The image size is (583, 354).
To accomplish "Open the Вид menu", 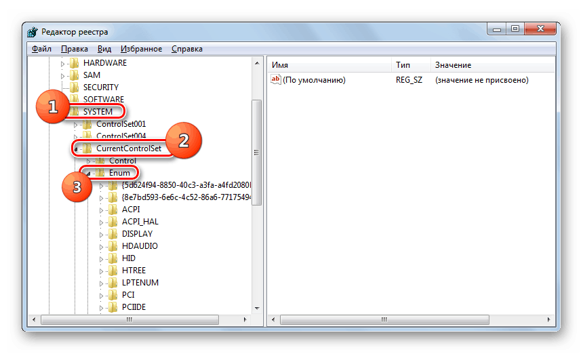I will [x=104, y=49].
